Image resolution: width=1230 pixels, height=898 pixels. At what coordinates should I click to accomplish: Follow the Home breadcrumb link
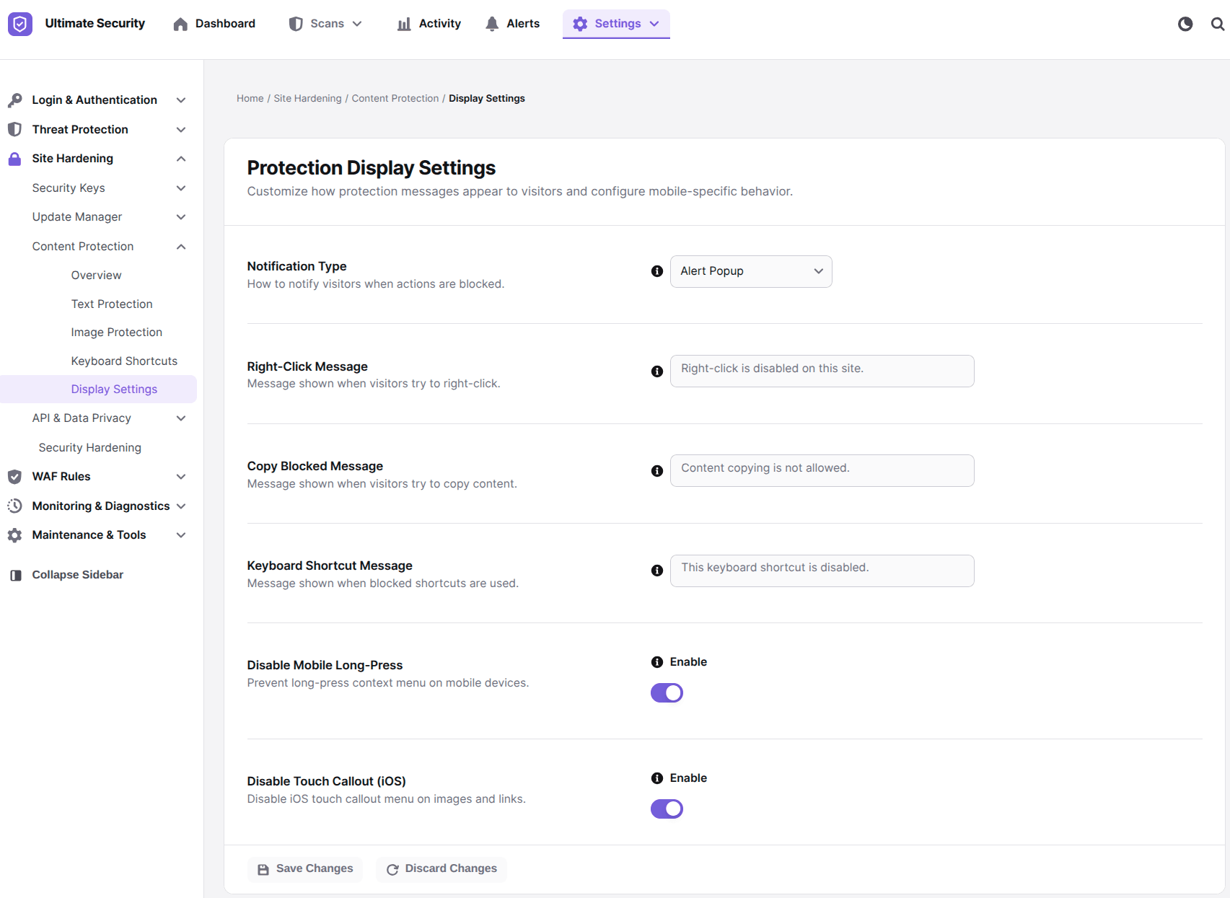250,99
